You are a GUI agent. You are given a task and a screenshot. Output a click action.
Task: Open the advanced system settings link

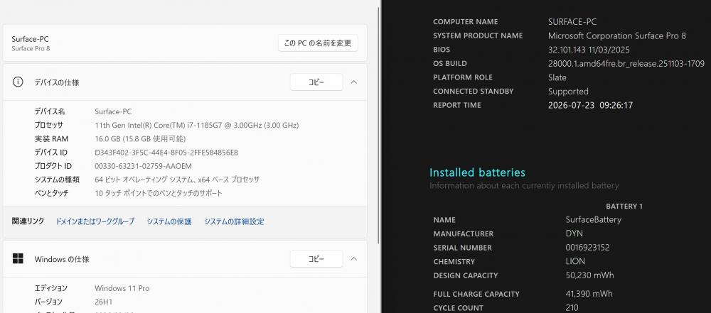click(233, 221)
